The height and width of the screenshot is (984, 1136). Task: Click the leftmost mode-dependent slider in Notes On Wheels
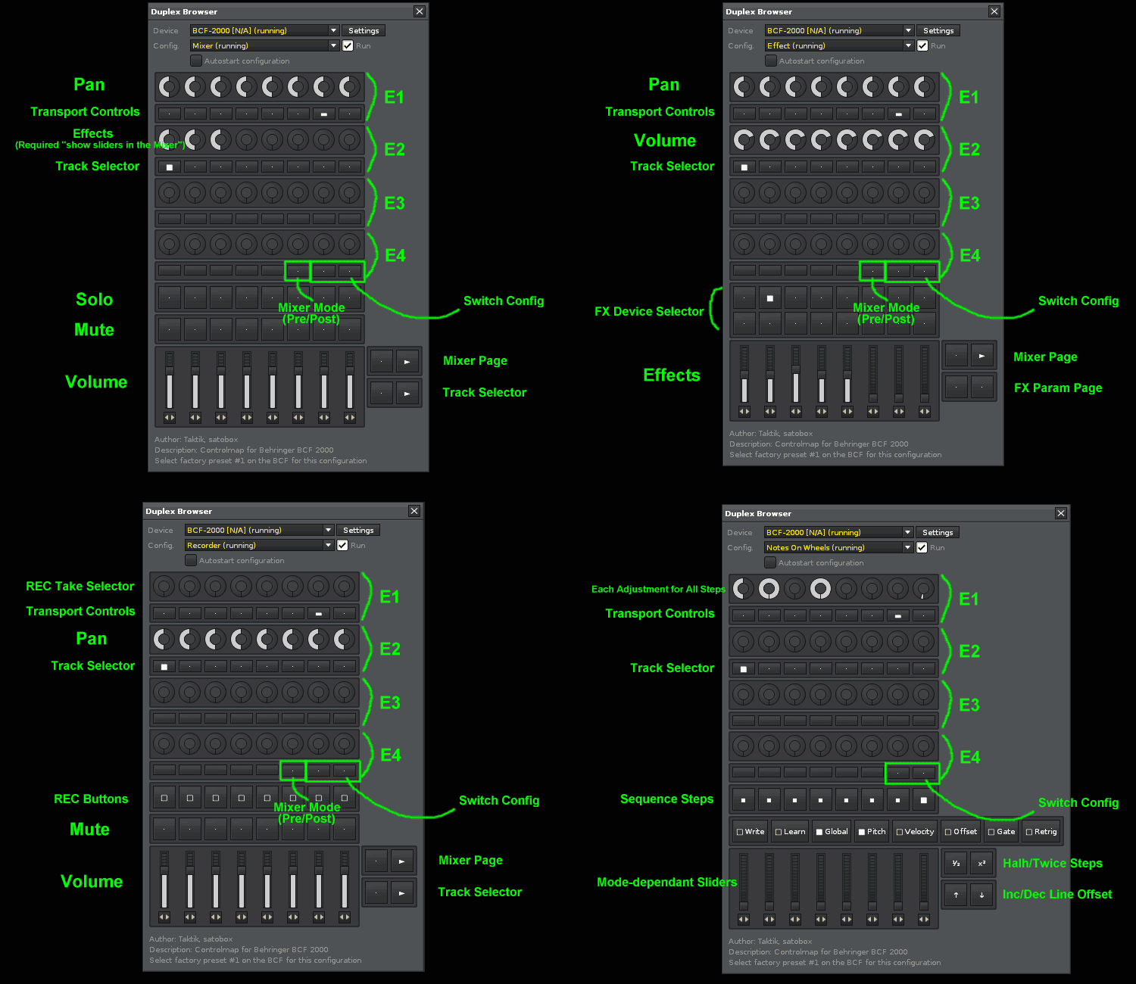[744, 883]
